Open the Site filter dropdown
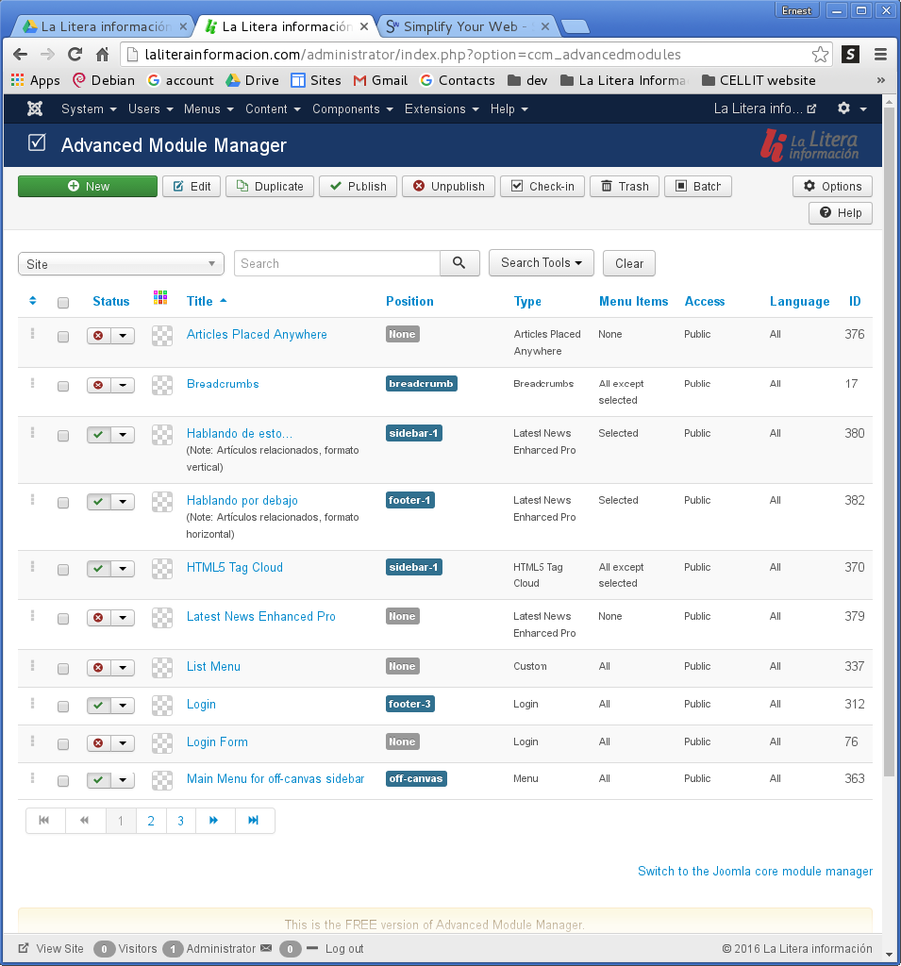This screenshot has width=901, height=966. click(121, 264)
